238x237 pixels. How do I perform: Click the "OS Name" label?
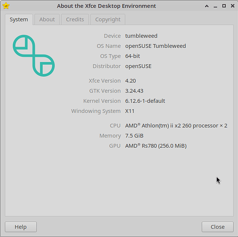tap(109, 46)
